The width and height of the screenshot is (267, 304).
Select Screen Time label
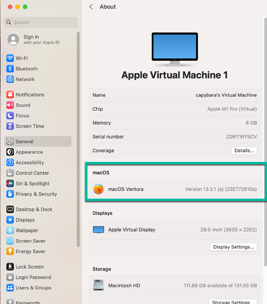[x=30, y=126]
